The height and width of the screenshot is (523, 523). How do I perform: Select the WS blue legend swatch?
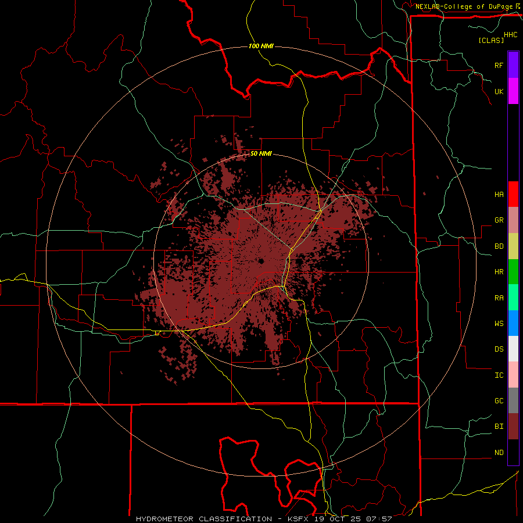[x=513, y=323]
